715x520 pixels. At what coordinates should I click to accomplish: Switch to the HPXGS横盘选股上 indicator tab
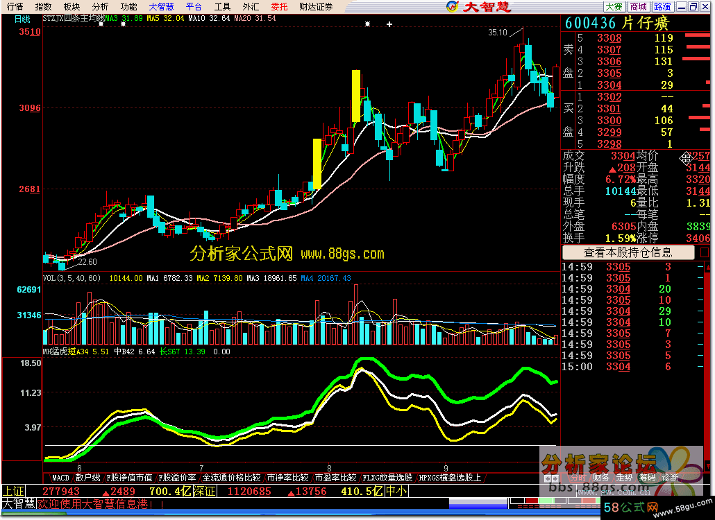click(450, 478)
